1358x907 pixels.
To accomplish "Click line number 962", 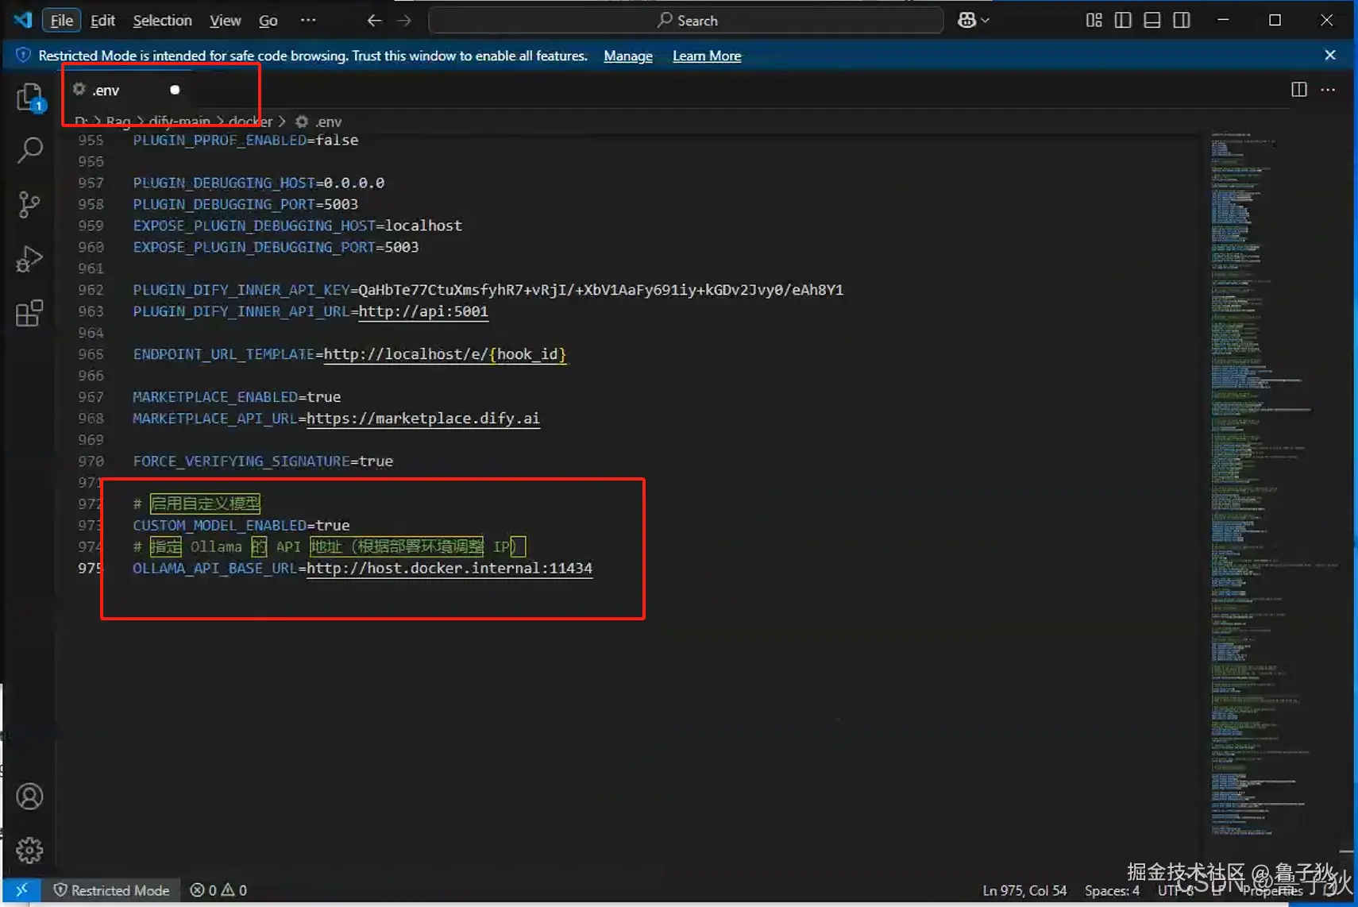I will click(x=91, y=290).
